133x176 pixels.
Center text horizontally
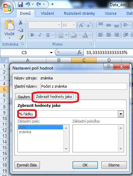click(109, 35)
